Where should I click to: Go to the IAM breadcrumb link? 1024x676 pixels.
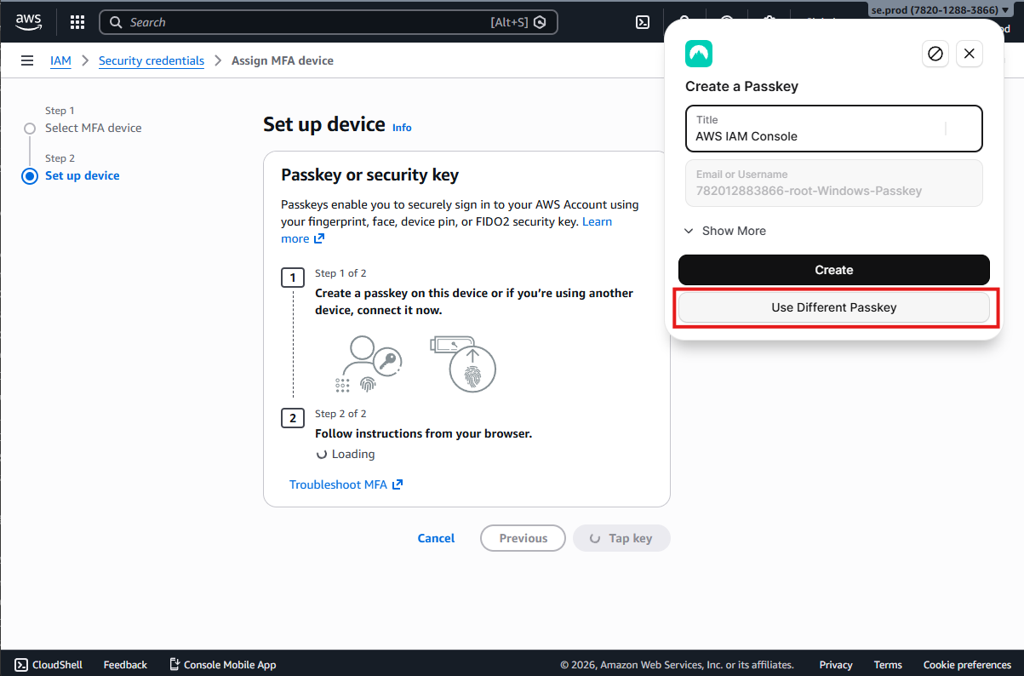60,60
